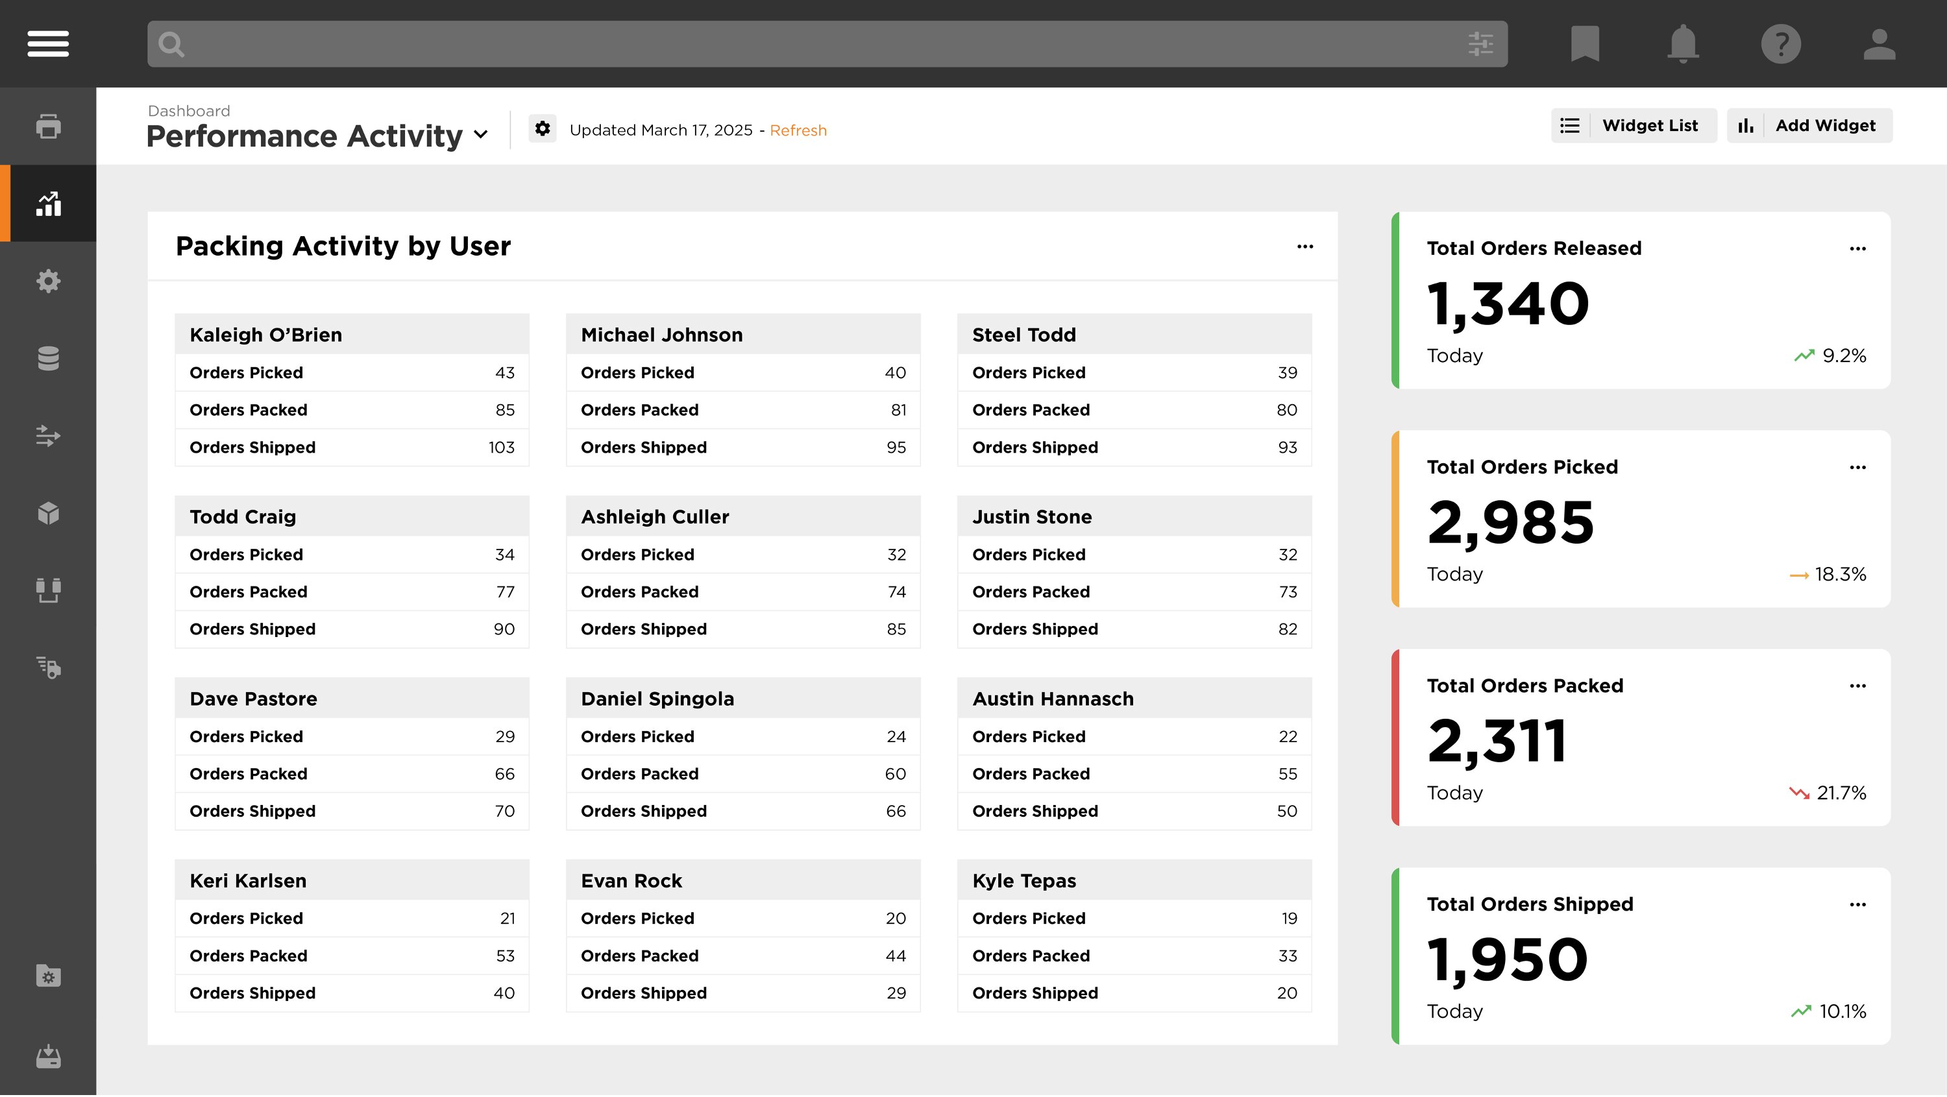Open Packing Activity by User options menu
The width and height of the screenshot is (1947, 1097).
[x=1304, y=247]
